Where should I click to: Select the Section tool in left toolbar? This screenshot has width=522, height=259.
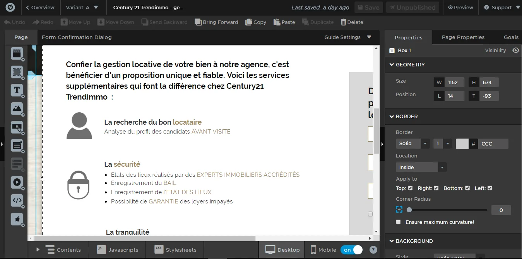(17, 54)
